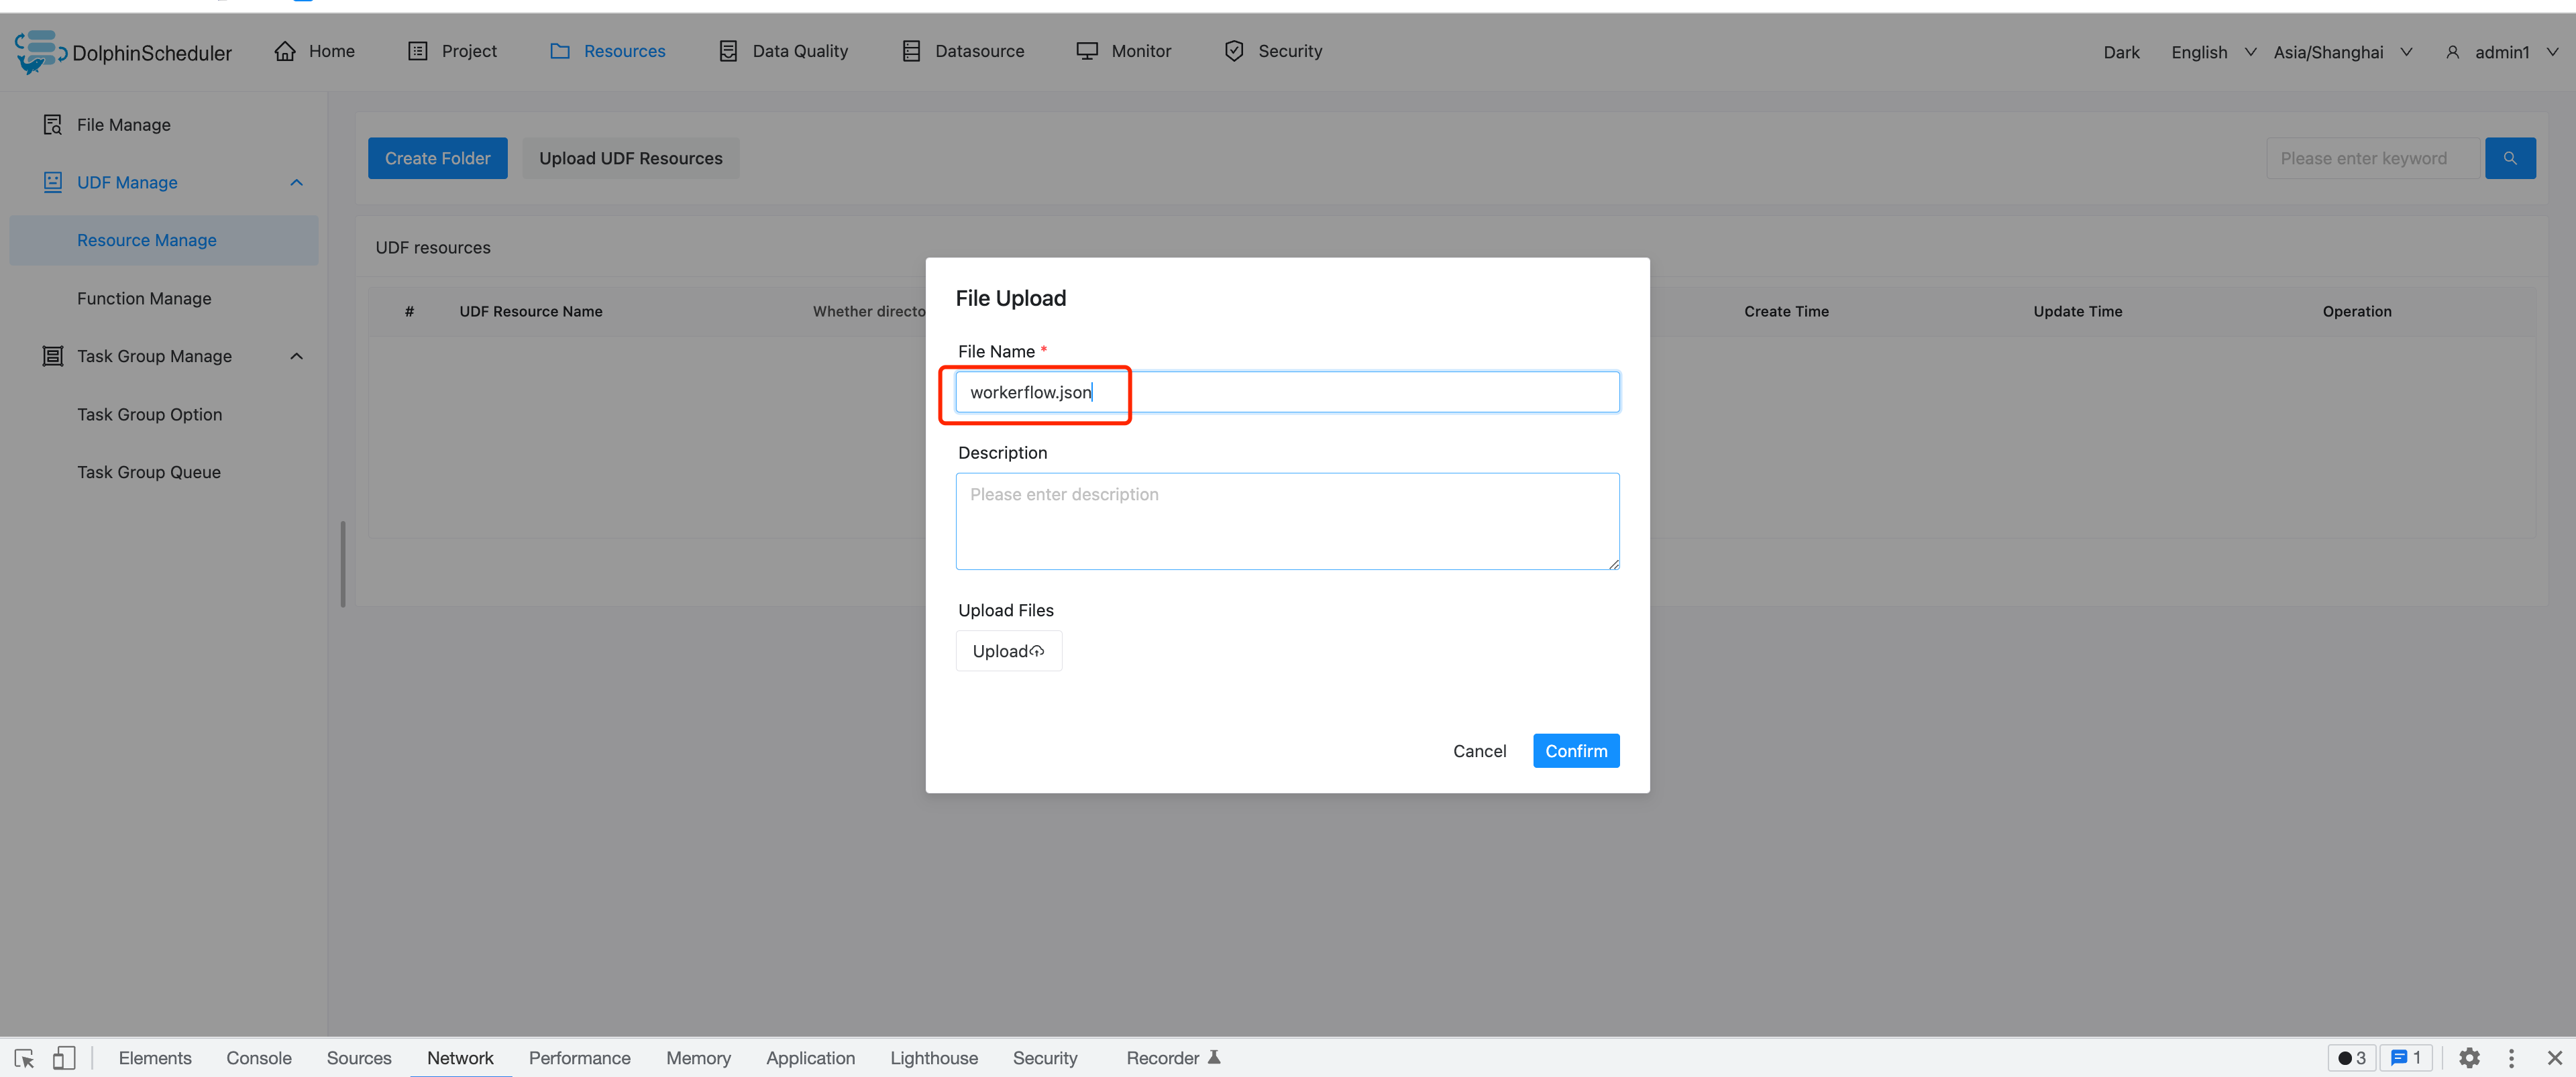The height and width of the screenshot is (1077, 2576).
Task: Click the search magnifier button
Action: (x=2510, y=158)
